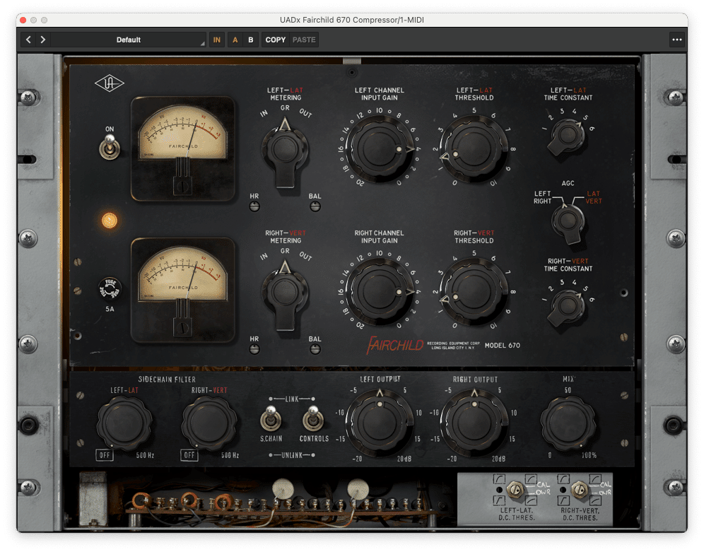This screenshot has height=552, width=704.
Task: Click the left sidechain 500 Hz label
Action: 145,455
